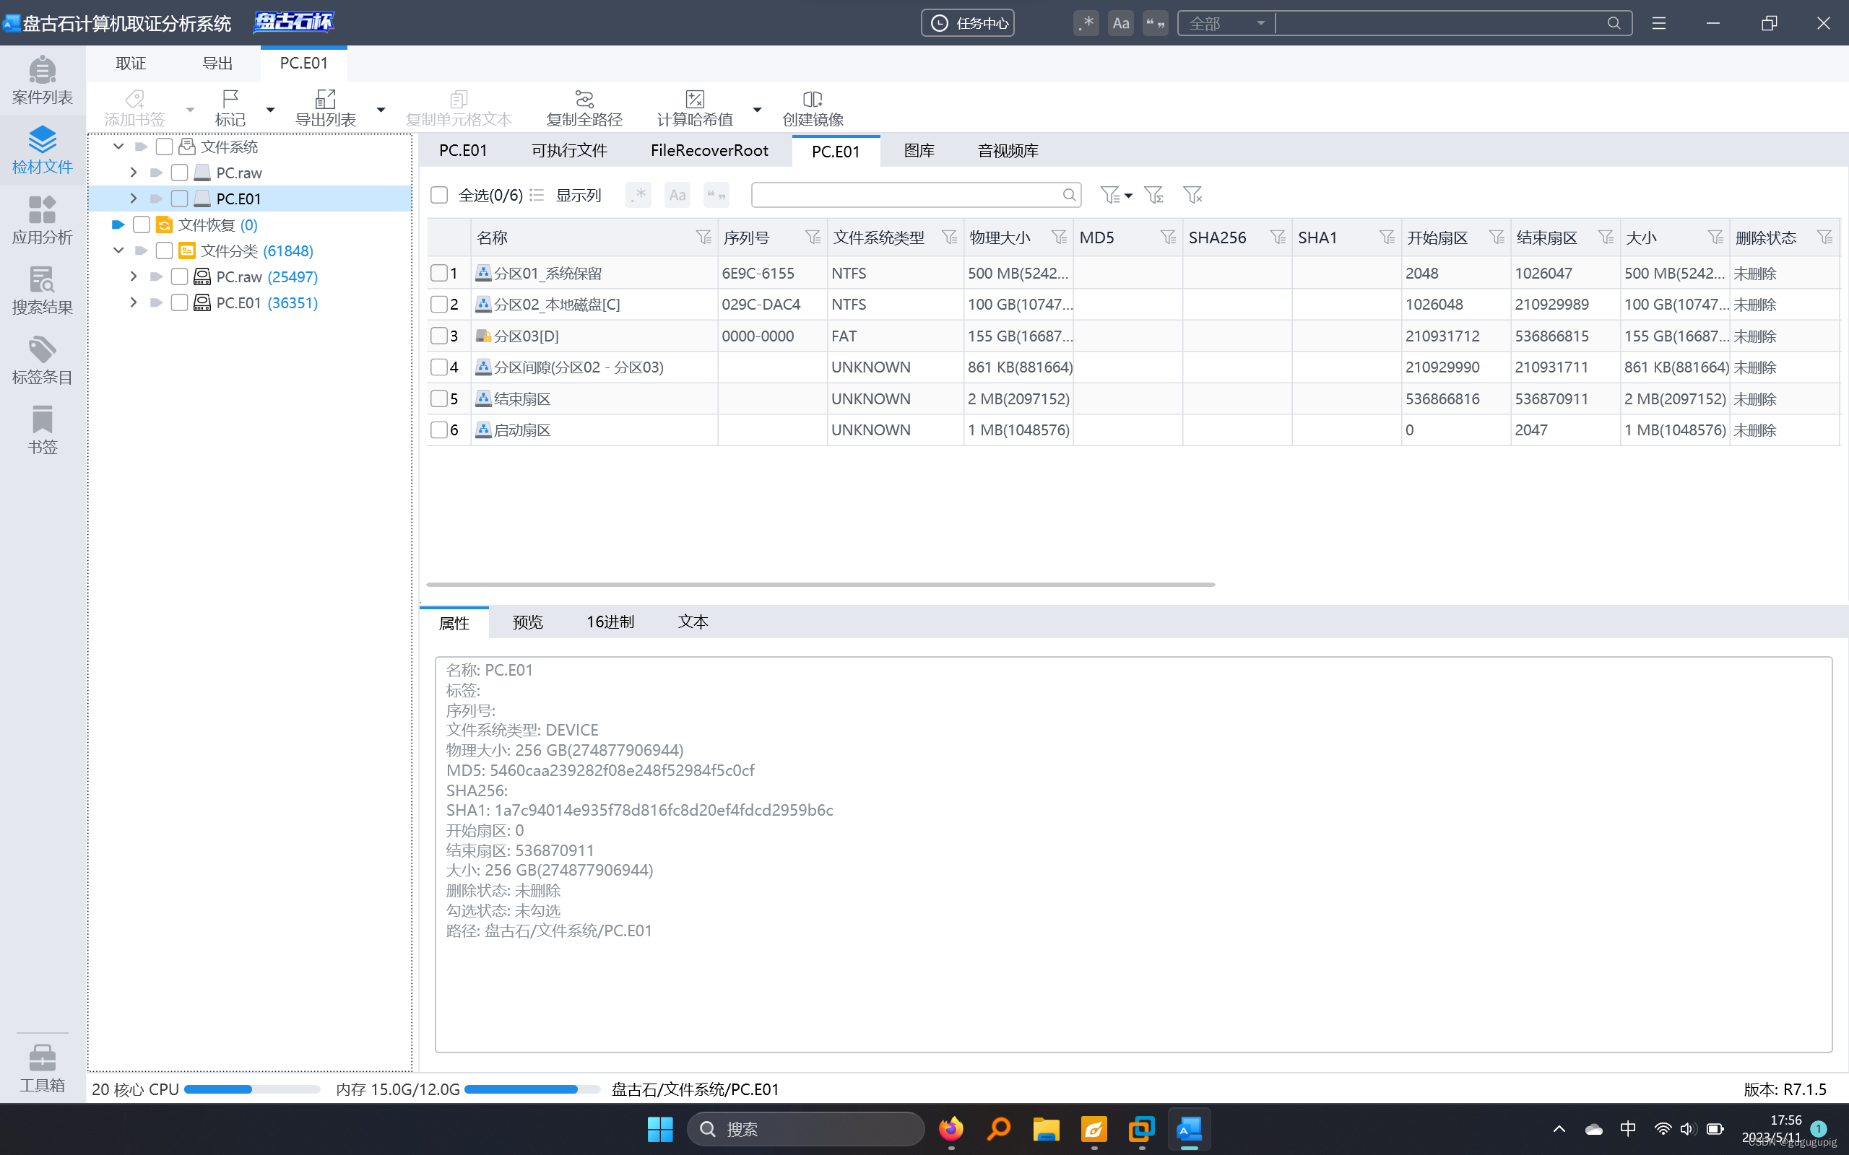Toggle regex search in the title bar
The image size is (1849, 1155).
click(1086, 23)
